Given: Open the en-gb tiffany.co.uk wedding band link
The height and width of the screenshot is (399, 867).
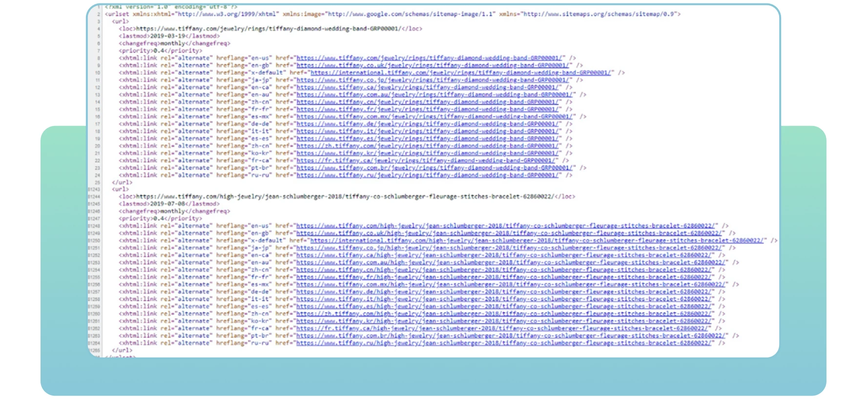Looking at the screenshot, I should 433,65.
